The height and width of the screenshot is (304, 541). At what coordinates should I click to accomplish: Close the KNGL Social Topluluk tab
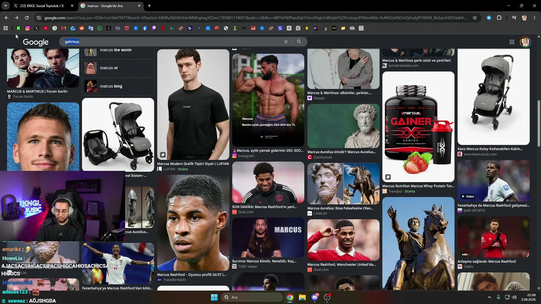click(72, 6)
